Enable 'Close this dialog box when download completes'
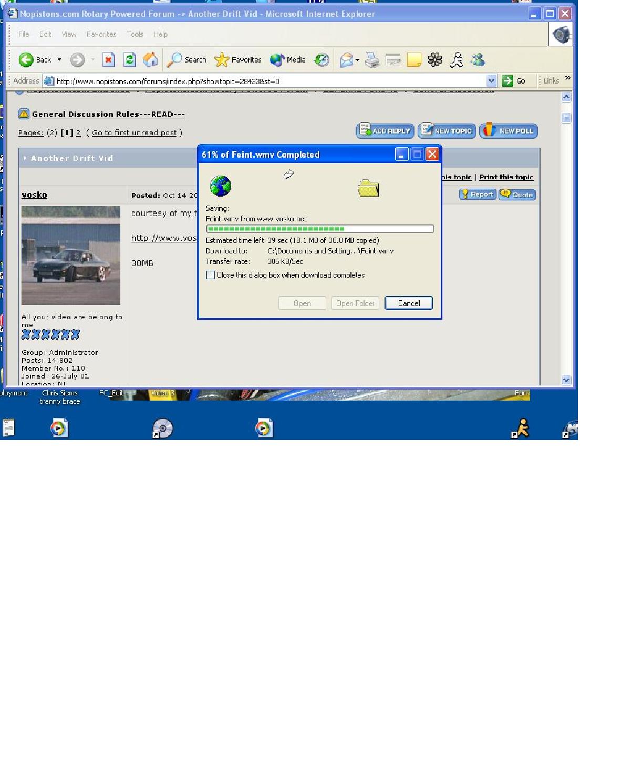Screen dimensions: 632x765 [x=211, y=275]
